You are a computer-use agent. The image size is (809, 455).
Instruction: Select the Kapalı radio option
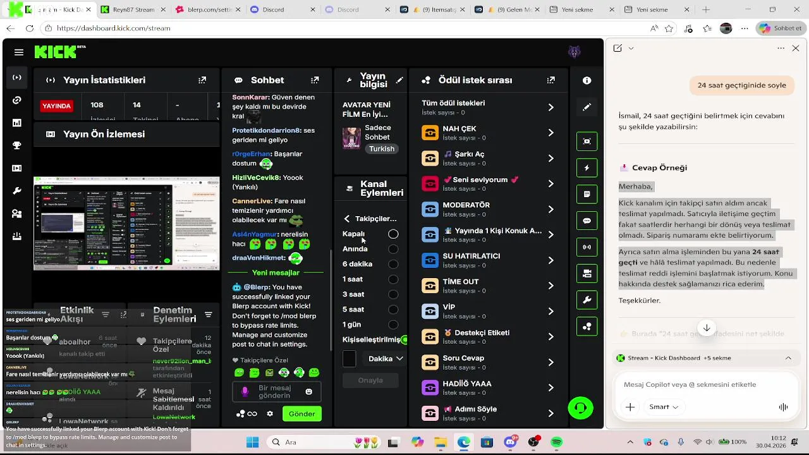393,234
